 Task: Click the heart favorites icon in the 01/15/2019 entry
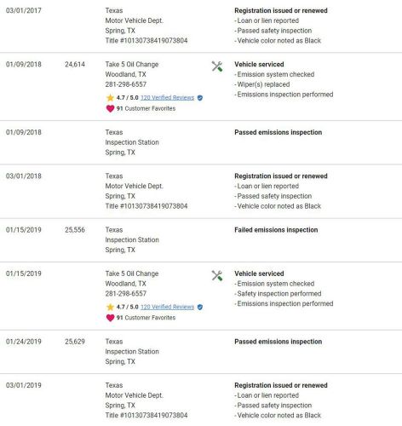[110, 318]
